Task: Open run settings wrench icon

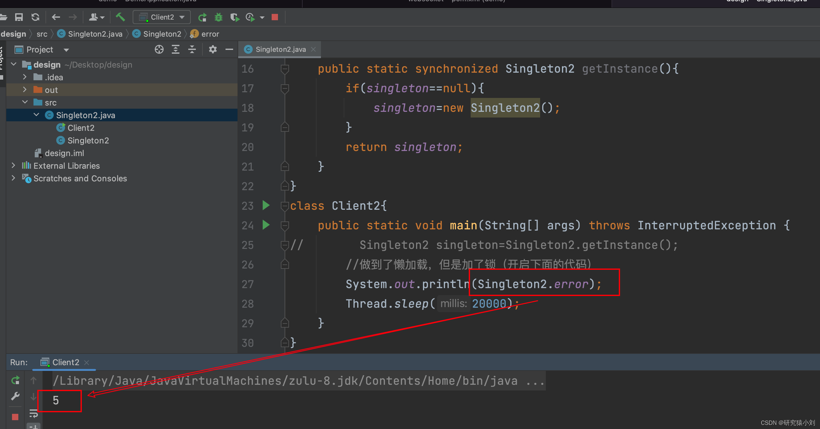Action: click(15, 396)
